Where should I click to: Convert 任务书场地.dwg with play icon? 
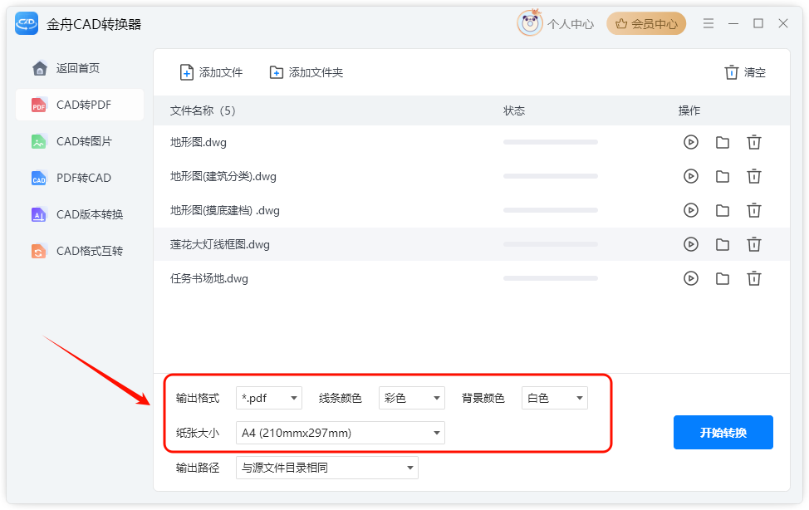tap(691, 278)
